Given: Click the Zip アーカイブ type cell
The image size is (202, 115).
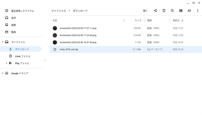Looking at the screenshot, I should pyautogui.click(x=155, y=49).
